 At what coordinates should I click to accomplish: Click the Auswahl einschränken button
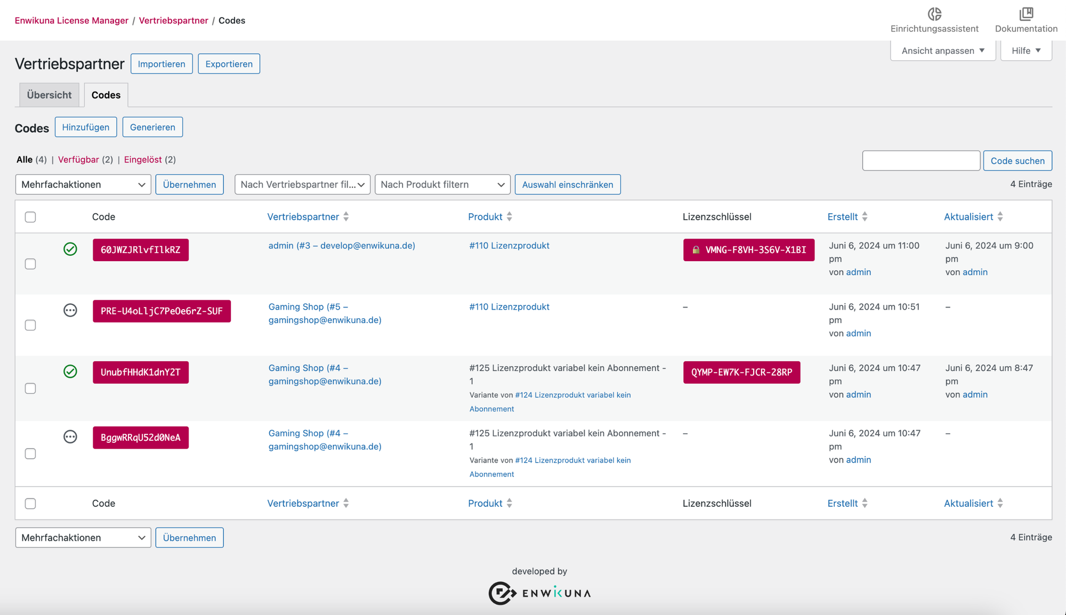click(x=568, y=184)
